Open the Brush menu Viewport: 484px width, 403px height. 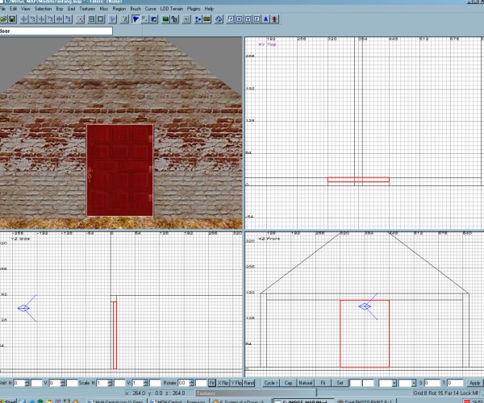point(136,9)
